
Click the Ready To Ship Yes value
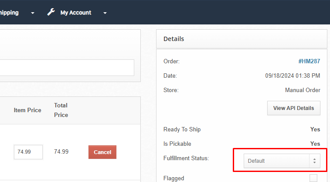click(315, 130)
